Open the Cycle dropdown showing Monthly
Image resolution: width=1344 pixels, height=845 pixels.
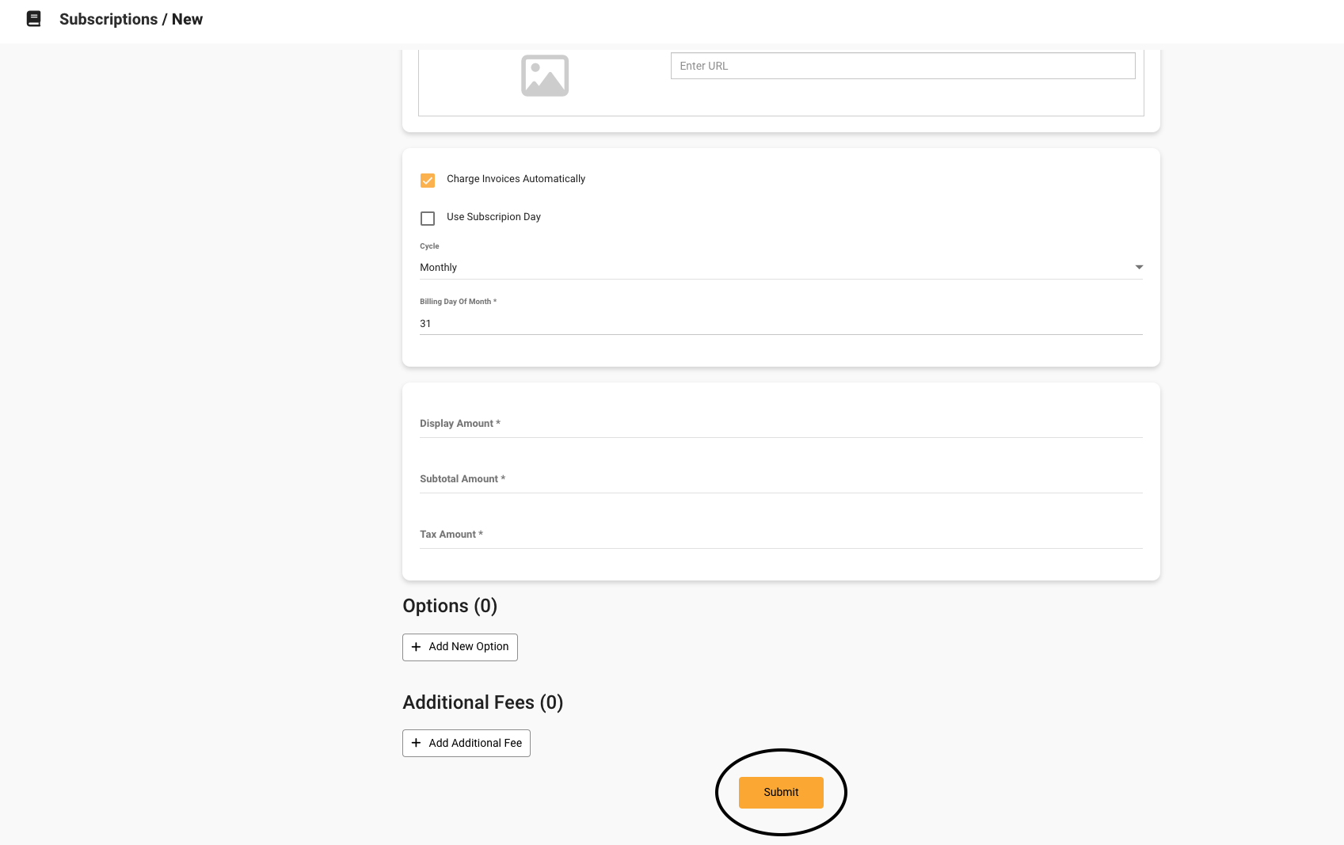tap(781, 268)
